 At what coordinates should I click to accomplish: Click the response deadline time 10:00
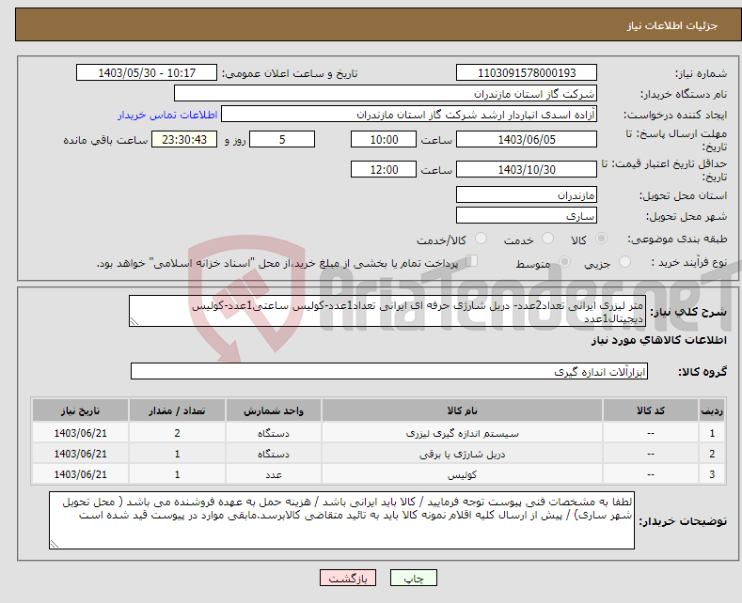coord(384,139)
